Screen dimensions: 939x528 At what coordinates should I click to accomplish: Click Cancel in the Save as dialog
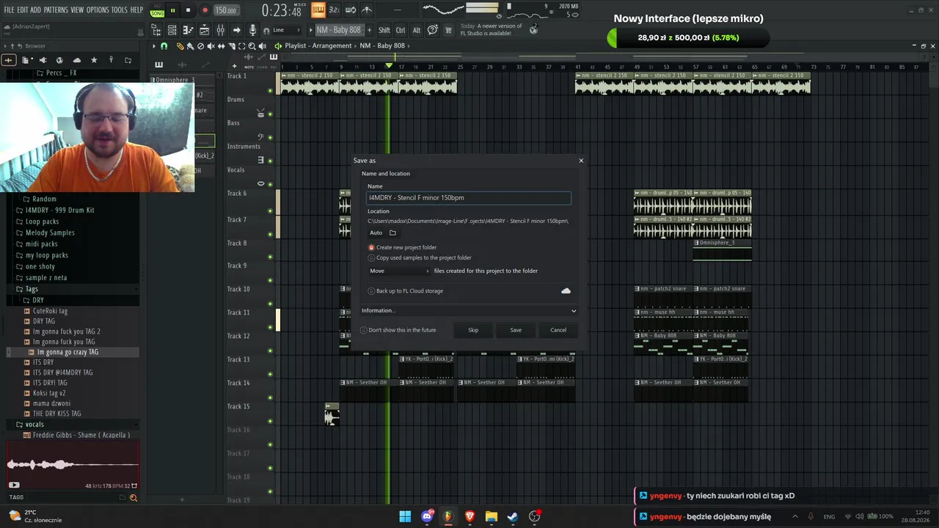pyautogui.click(x=558, y=330)
